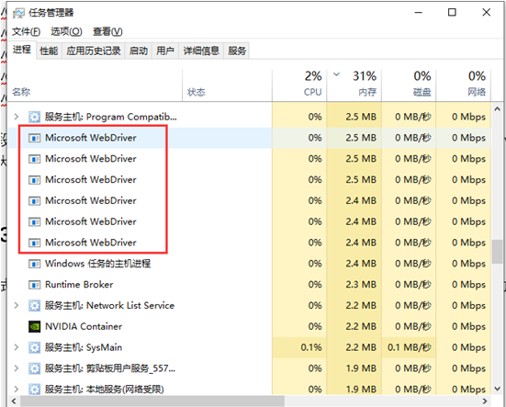
Task: Minimize the Task Manager window
Action: 419,13
